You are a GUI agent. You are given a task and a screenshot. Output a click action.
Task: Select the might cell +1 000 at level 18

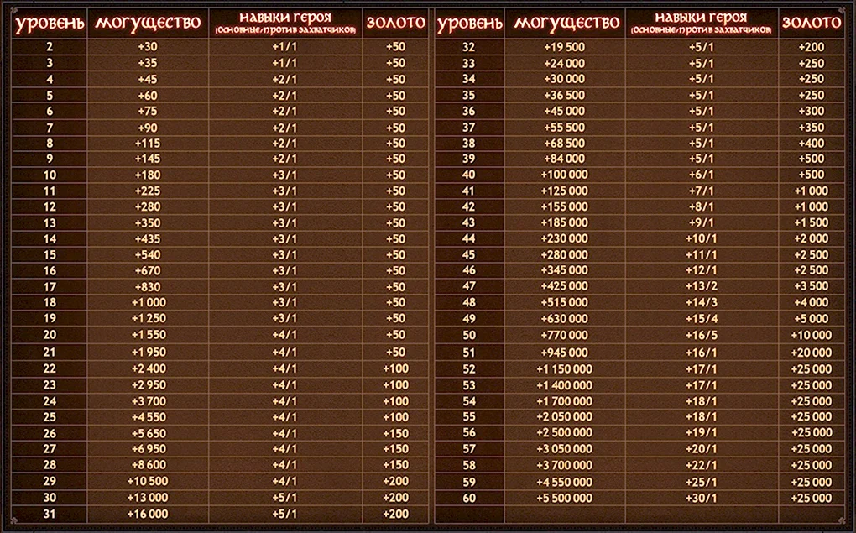pyautogui.click(x=149, y=302)
